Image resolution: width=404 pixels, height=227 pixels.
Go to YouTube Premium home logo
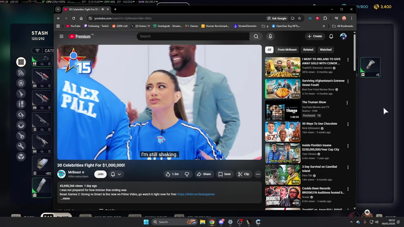click(x=80, y=36)
